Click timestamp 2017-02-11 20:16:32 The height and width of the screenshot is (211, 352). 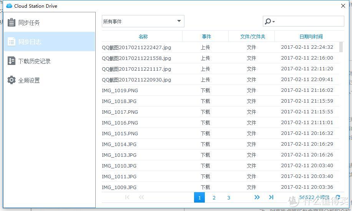click(307, 133)
